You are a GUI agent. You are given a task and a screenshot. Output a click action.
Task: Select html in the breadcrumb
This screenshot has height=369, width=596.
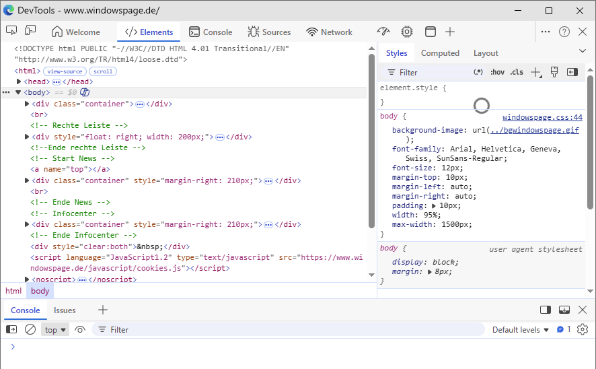13,291
